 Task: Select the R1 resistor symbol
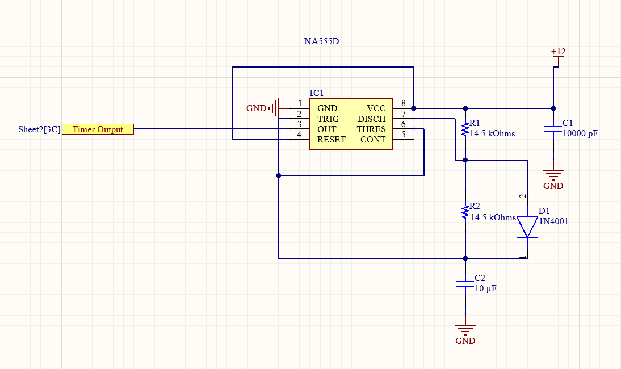[465, 129]
